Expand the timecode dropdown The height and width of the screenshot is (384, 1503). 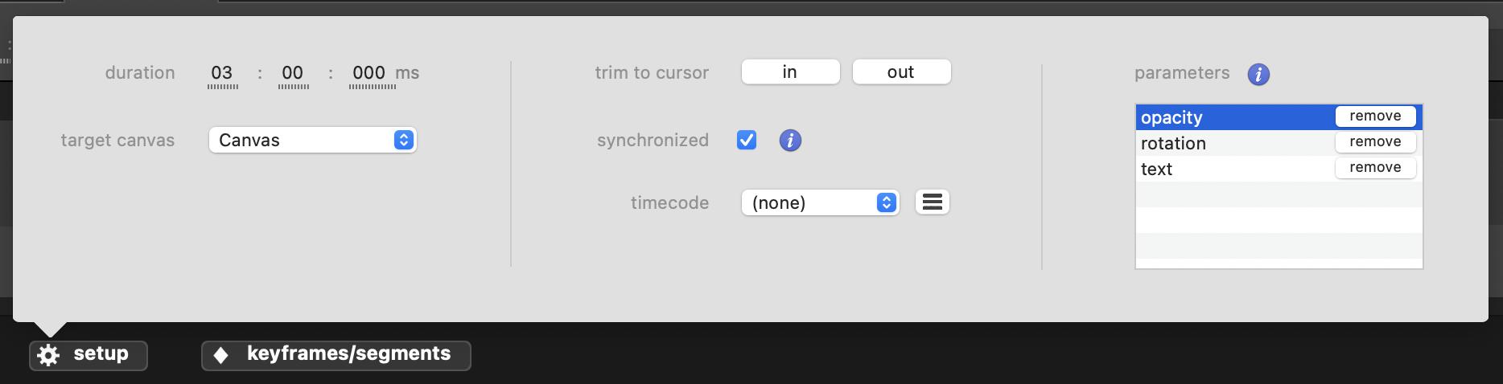point(819,202)
